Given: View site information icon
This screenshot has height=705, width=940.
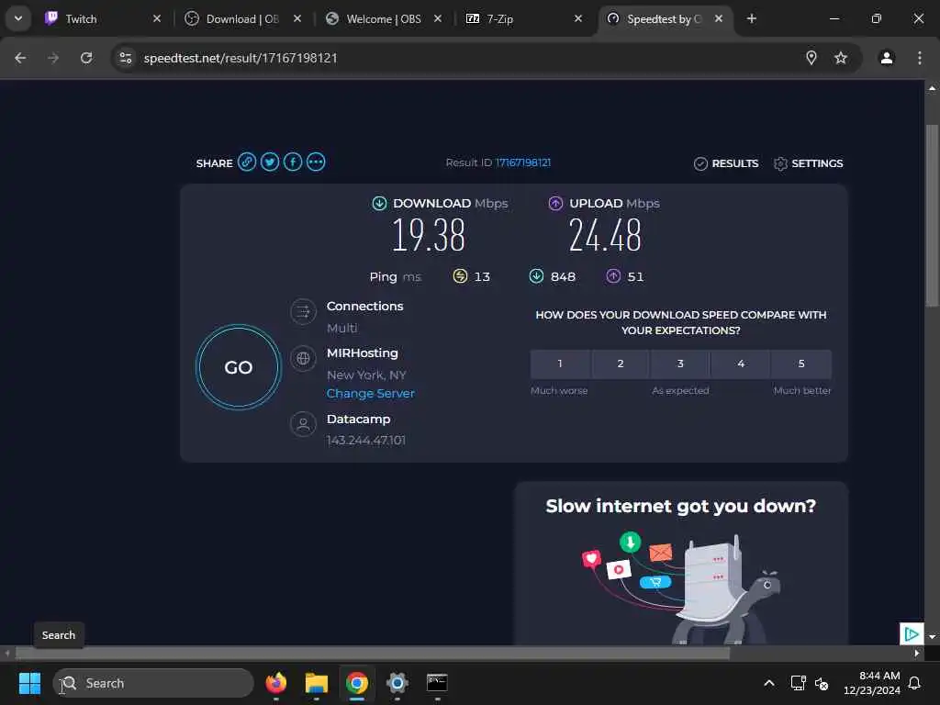Looking at the screenshot, I should (126, 58).
